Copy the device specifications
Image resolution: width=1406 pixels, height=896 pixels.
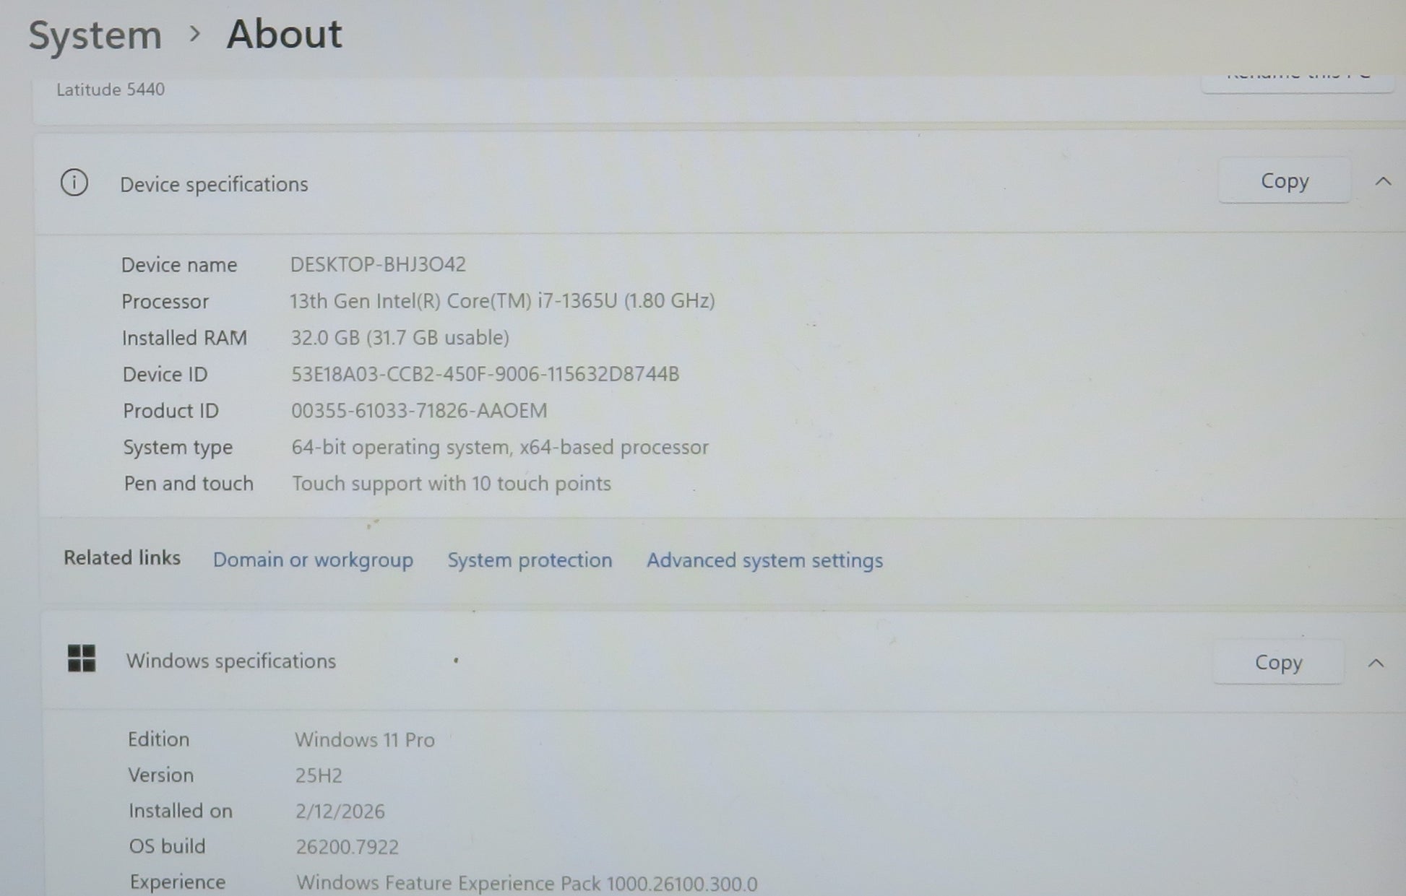pos(1284,181)
